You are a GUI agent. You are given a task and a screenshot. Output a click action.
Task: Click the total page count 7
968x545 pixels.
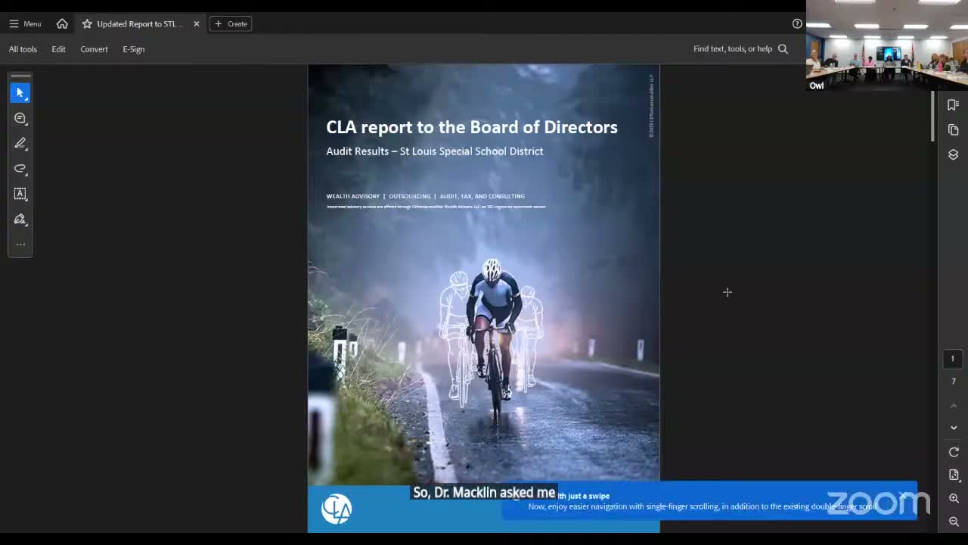953,381
